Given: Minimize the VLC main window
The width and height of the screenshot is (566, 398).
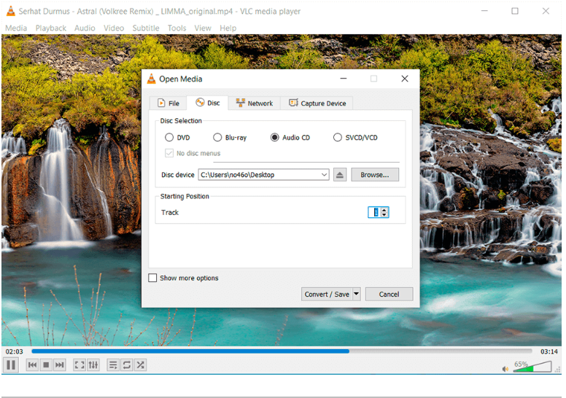Looking at the screenshot, I should [484, 11].
